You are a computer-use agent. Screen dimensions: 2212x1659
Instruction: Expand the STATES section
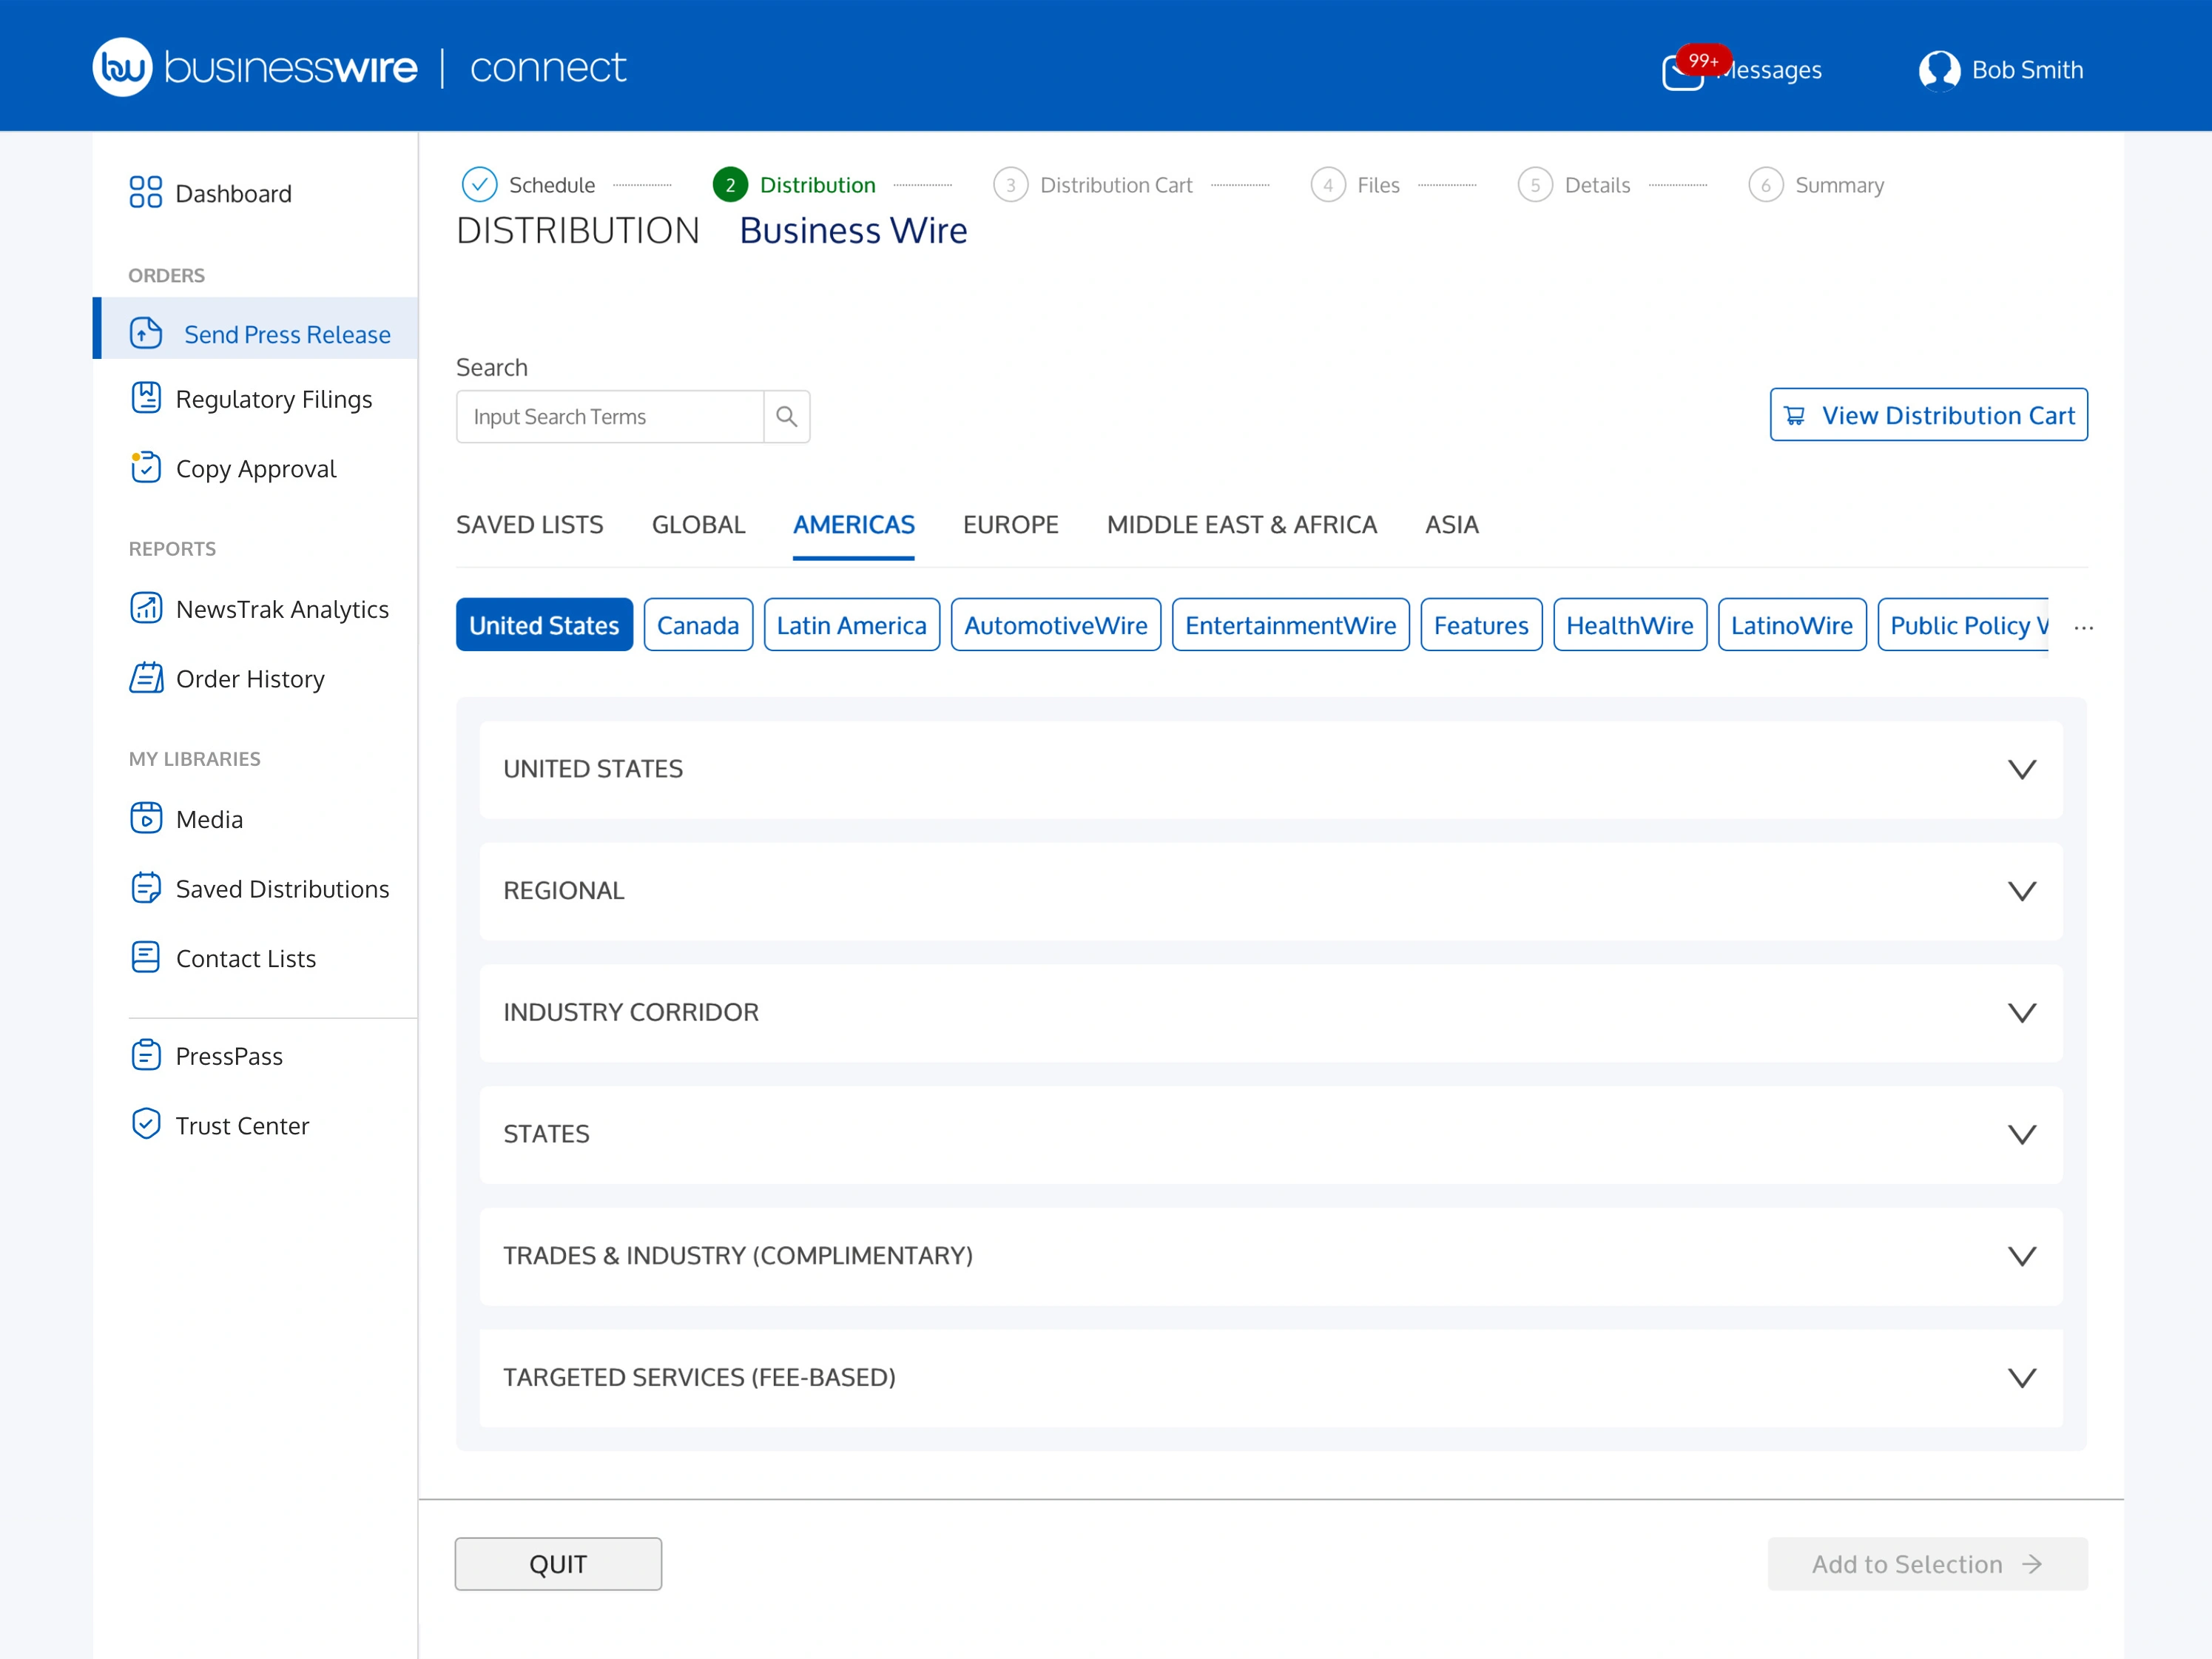point(1270,1134)
